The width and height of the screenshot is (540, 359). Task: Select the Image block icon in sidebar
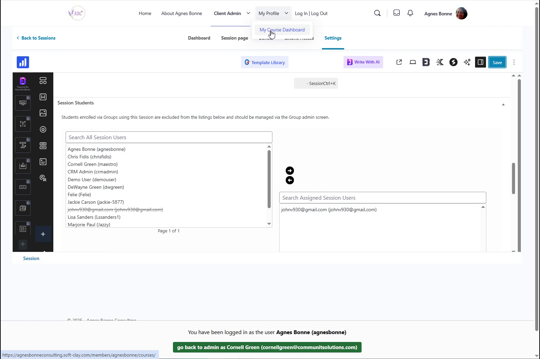(x=43, y=113)
